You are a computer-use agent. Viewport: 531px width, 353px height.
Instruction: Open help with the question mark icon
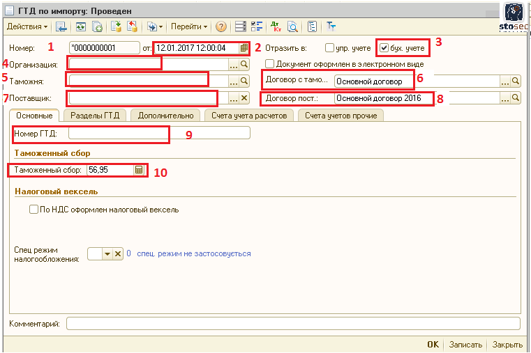(220, 26)
